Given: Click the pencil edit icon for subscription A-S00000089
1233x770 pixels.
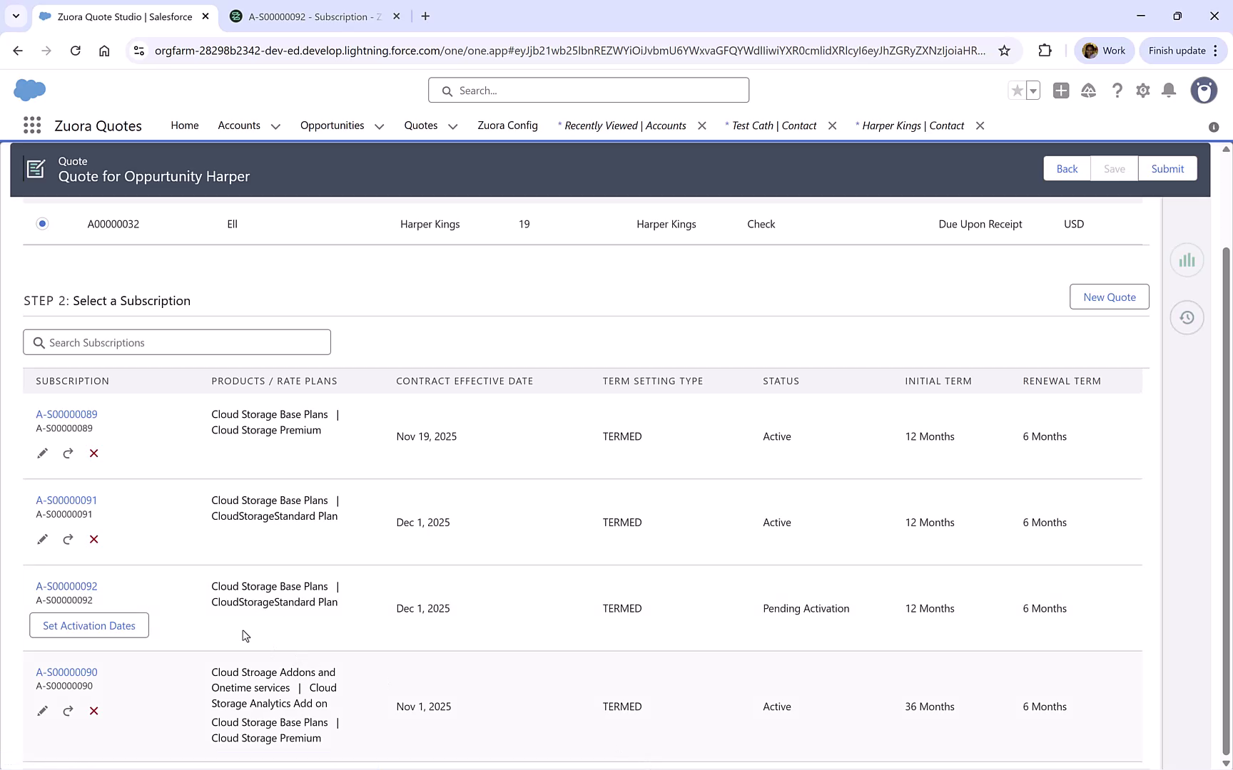Looking at the screenshot, I should pos(42,453).
